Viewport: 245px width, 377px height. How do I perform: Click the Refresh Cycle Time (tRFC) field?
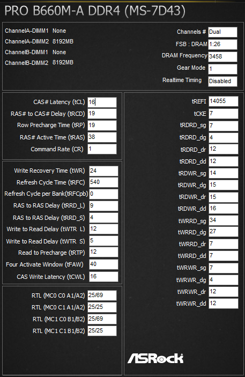[103, 182]
